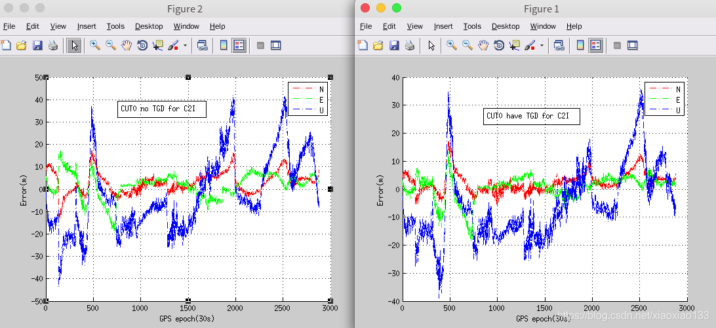Open File menu in Figure 1
Screen dimensions: 716x328
point(366,26)
